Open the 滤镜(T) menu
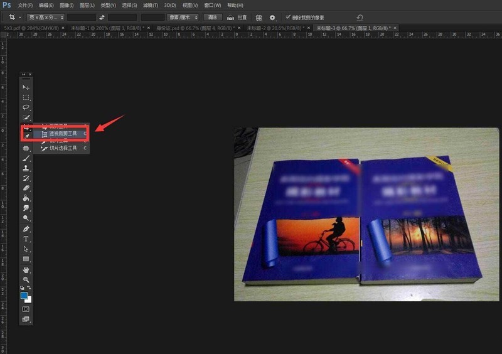Viewport: 502px width, 354px height. click(151, 5)
